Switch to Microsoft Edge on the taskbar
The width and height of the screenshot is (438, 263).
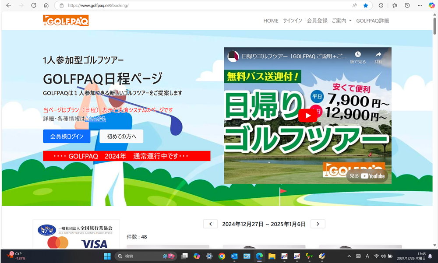point(259,256)
